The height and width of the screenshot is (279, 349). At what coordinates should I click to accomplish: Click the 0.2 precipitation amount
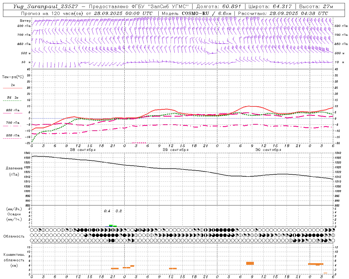point(119,211)
